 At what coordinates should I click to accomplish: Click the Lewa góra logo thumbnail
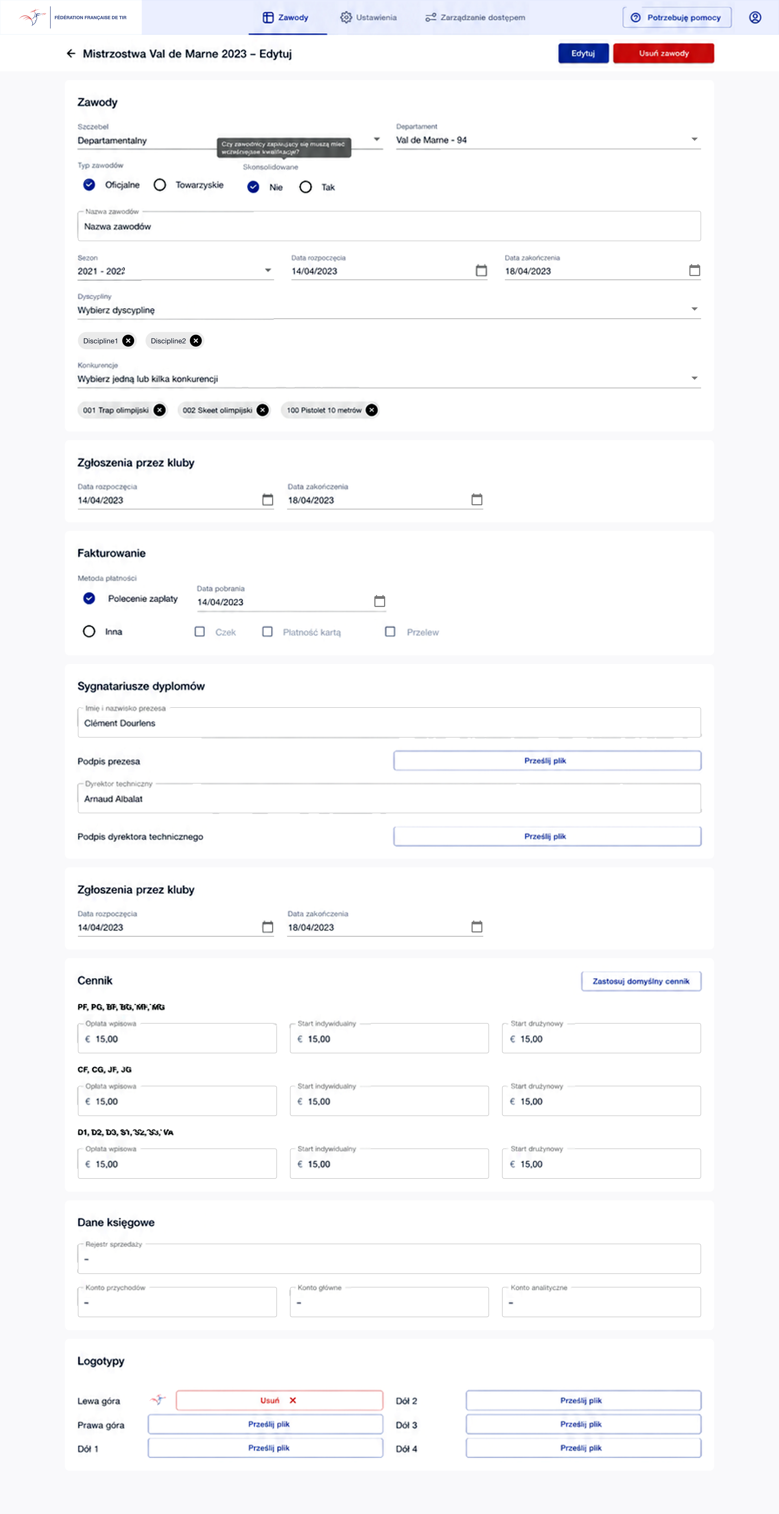point(158,1400)
